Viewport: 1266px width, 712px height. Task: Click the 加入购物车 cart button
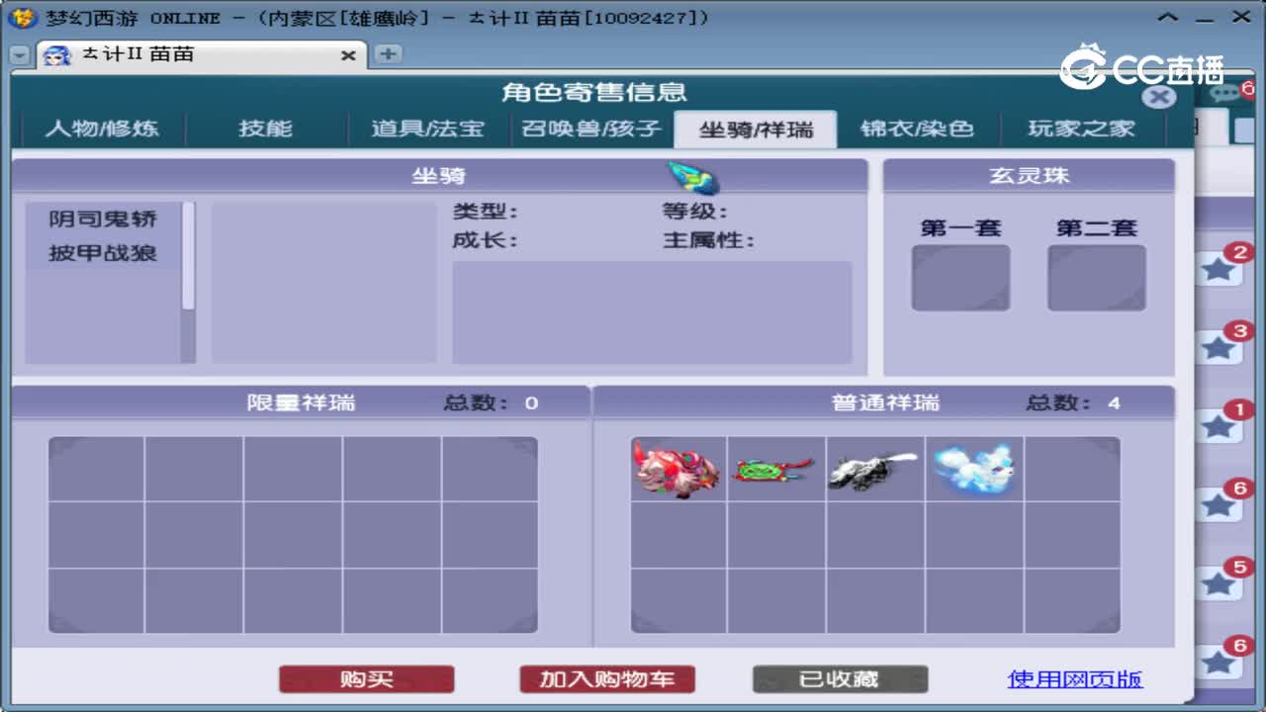click(x=607, y=678)
